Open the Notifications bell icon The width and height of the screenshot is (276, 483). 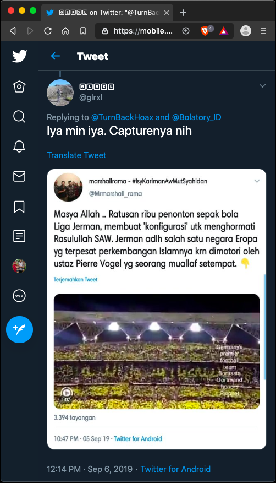pos(19,146)
